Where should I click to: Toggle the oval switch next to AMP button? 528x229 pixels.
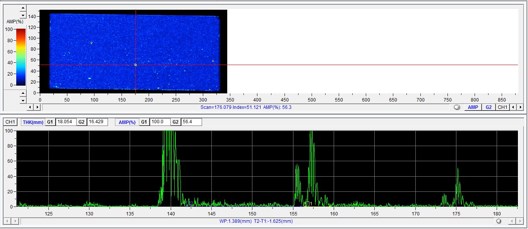(x=457, y=107)
